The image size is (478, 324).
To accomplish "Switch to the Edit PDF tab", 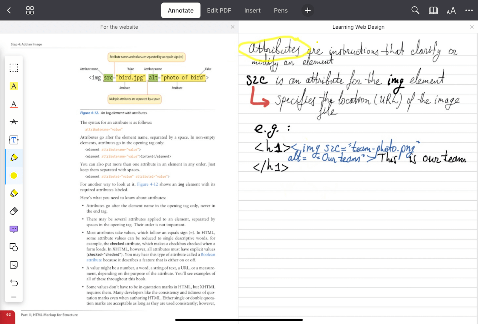I will [x=219, y=10].
